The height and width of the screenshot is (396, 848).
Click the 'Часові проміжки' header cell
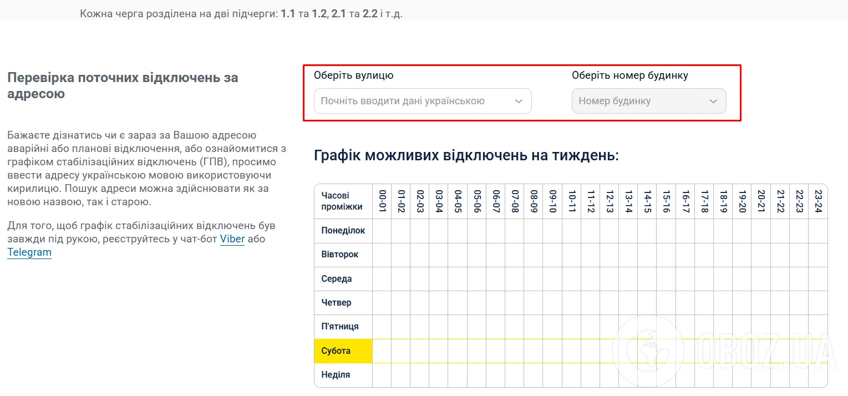pyautogui.click(x=343, y=201)
